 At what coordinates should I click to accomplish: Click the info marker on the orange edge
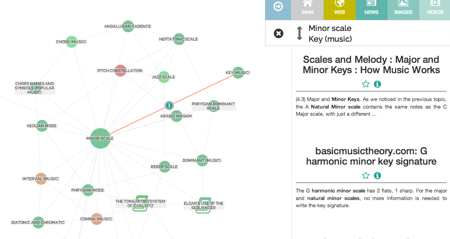(x=169, y=105)
